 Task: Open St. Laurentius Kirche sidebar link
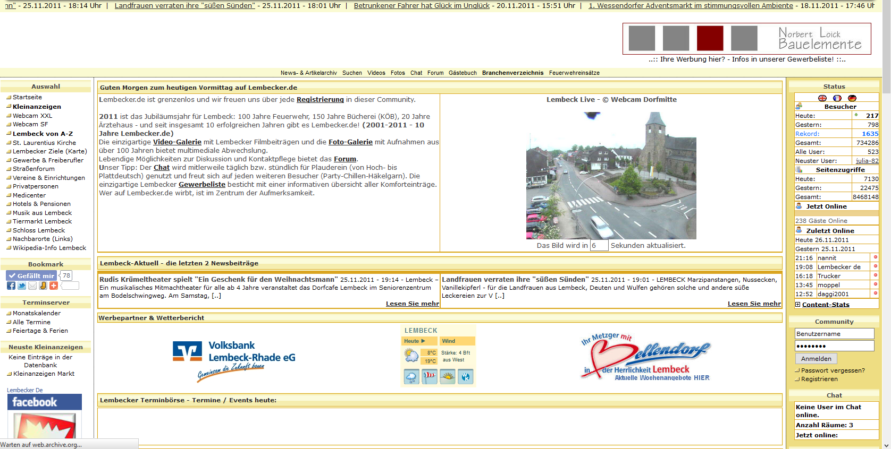pos(44,143)
